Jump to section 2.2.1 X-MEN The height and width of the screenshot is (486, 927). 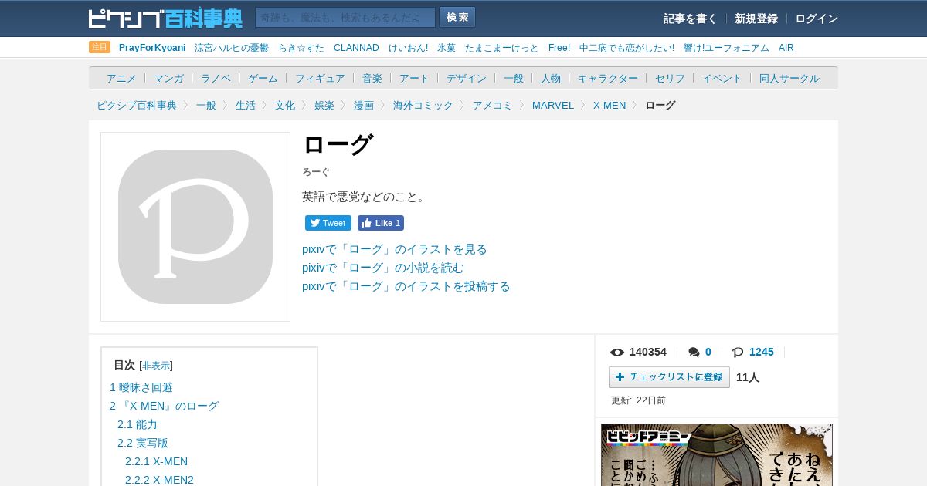pyautogui.click(x=157, y=461)
